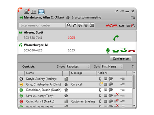This screenshot has height=115, width=154.
Task: Edit the 'In a customer meeting' status note
Action: point(86,17)
